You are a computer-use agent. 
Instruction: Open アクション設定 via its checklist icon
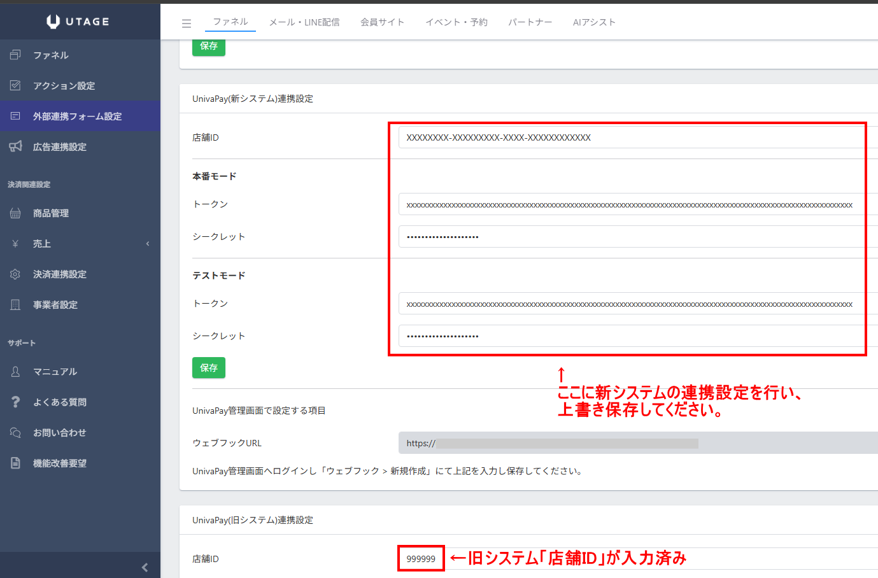coord(16,86)
